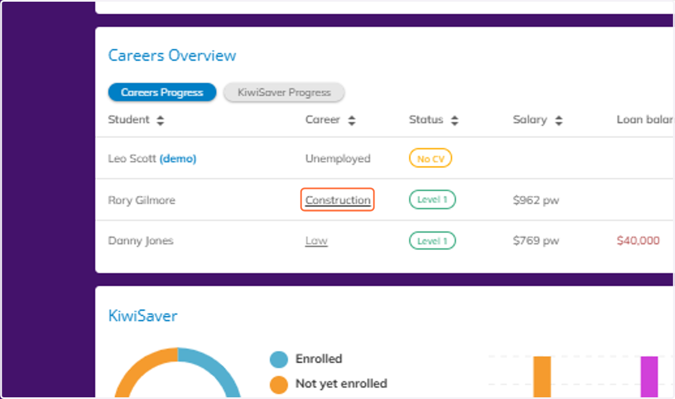Sort table by Career column
675x399 pixels.
[x=352, y=120]
